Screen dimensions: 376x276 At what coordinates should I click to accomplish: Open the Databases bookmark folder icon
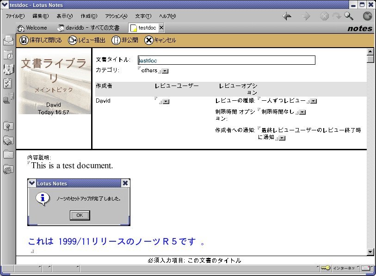pyautogui.click(x=8, y=141)
